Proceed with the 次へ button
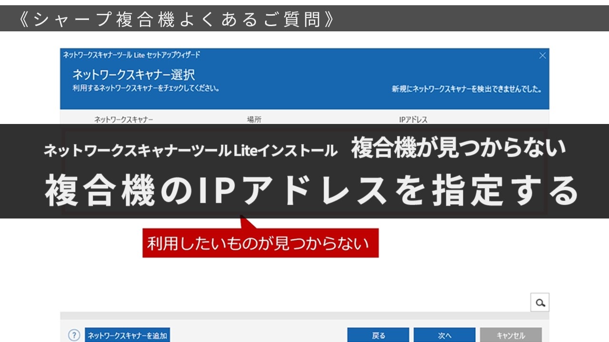The image size is (609, 342). [445, 335]
